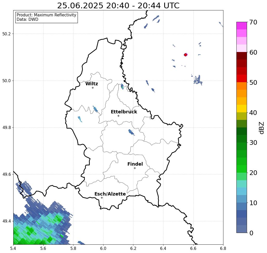Screen dimensions: 267x253
Task: Click the Wiltz station label
Action: pyautogui.click(x=92, y=84)
